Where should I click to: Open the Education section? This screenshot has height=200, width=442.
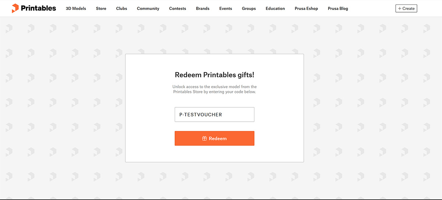coord(275,8)
